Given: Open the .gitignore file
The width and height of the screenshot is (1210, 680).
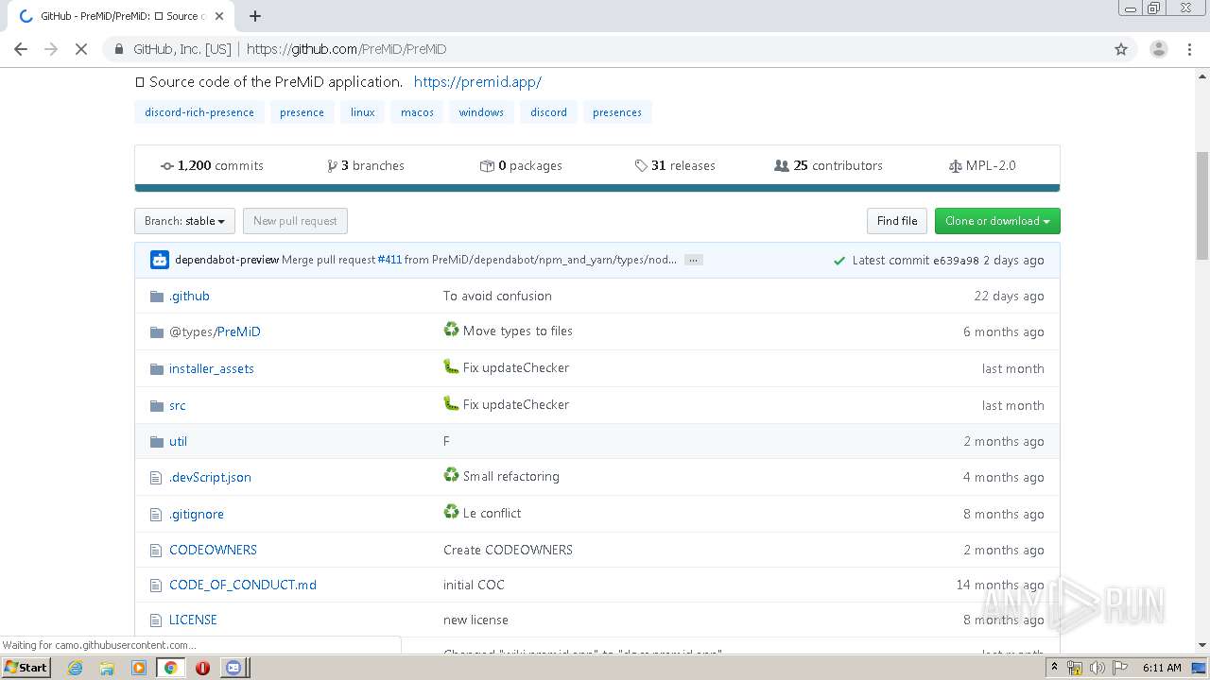Looking at the screenshot, I should pos(197,515).
